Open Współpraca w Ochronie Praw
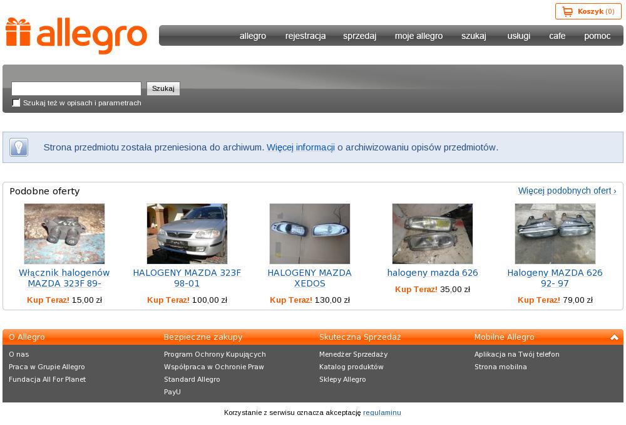 pos(214,367)
